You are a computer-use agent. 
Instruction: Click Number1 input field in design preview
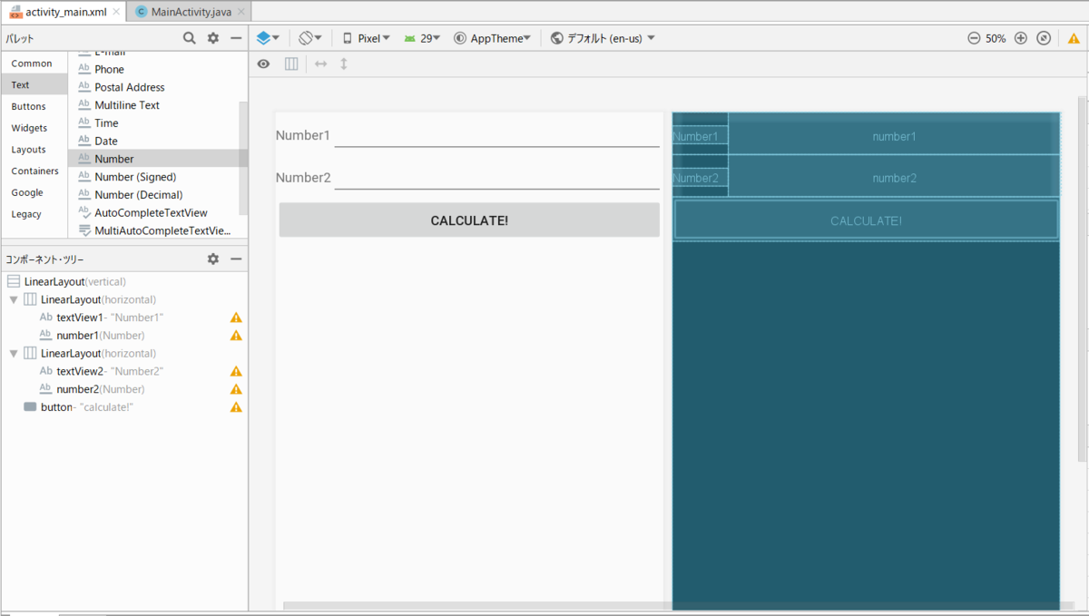coord(497,135)
